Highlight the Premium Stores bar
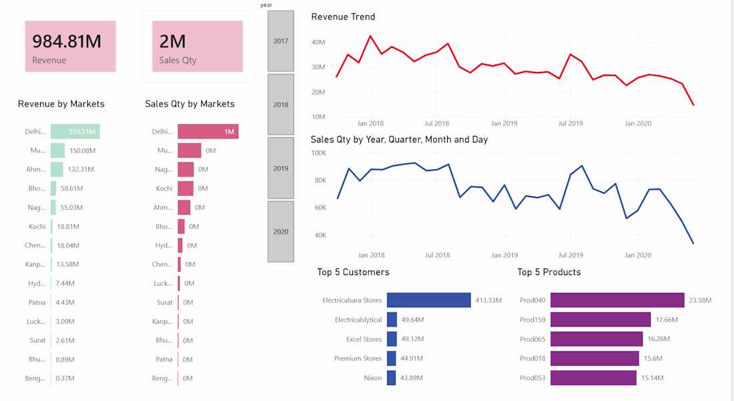 392,358
